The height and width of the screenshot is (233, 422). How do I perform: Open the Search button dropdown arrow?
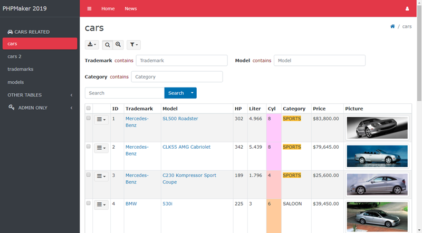pyautogui.click(x=193, y=93)
